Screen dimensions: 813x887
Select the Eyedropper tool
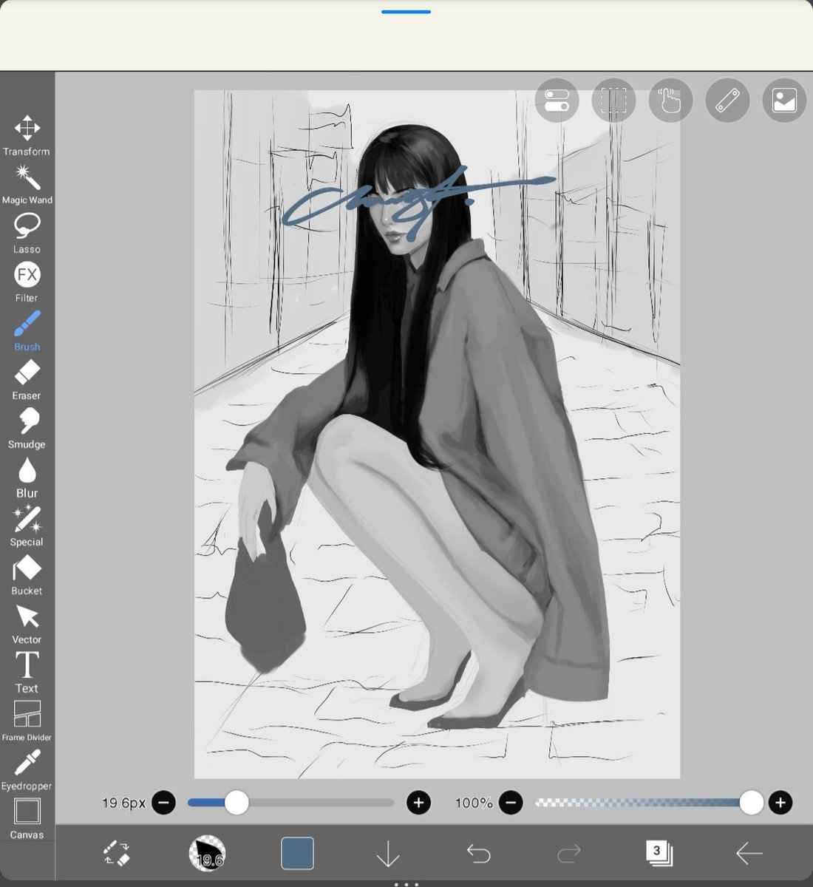click(x=27, y=769)
